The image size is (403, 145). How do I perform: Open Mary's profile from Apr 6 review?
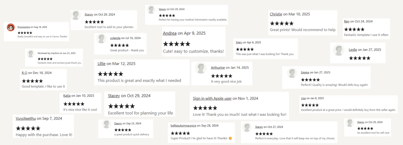(239, 42)
